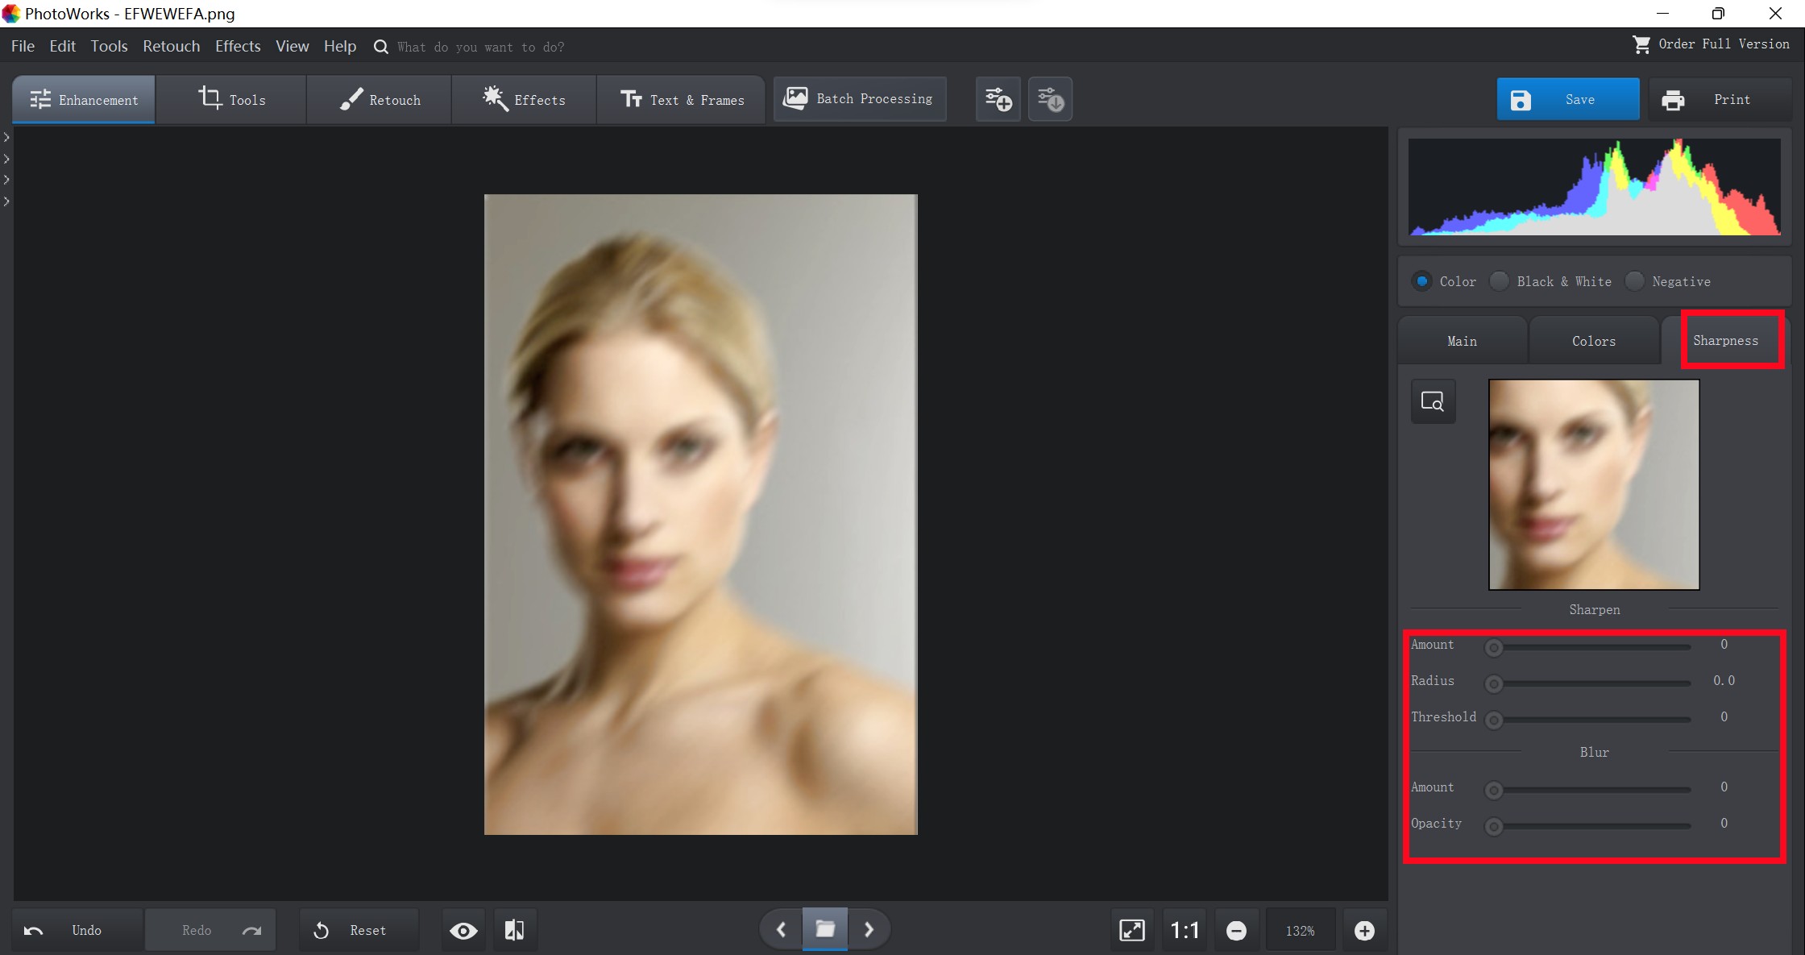Image resolution: width=1805 pixels, height=955 pixels.
Task: Click the 132% zoom level field
Action: pos(1301,931)
